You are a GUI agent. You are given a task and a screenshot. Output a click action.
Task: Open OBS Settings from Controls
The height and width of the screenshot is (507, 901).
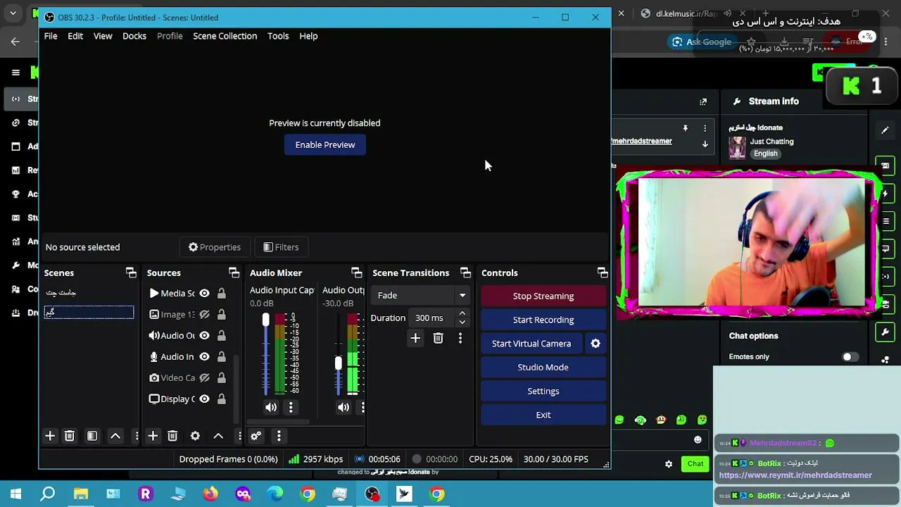543,392
